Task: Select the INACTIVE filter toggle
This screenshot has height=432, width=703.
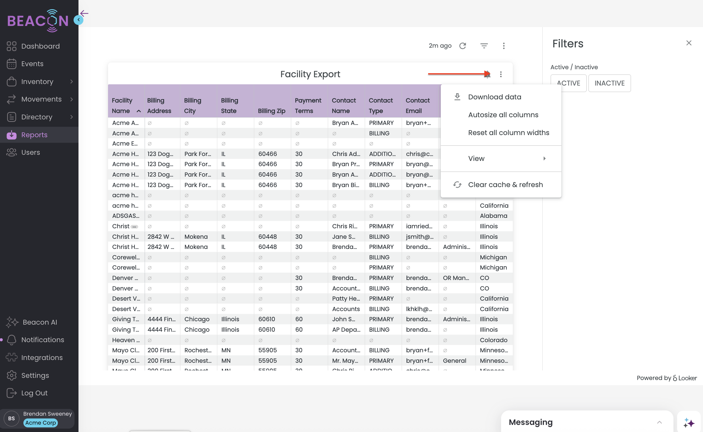Action: coord(609,83)
